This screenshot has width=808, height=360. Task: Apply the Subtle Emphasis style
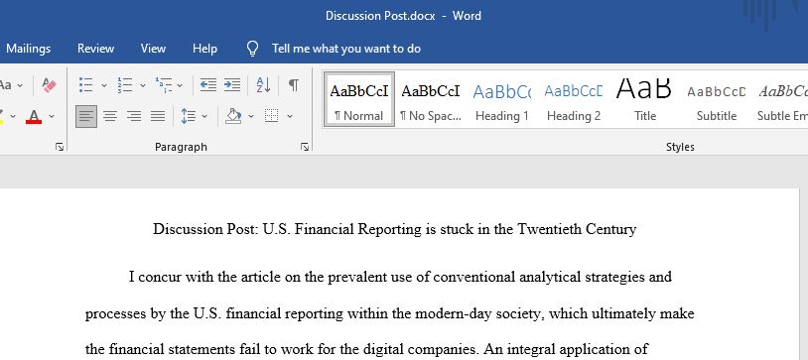point(781,99)
